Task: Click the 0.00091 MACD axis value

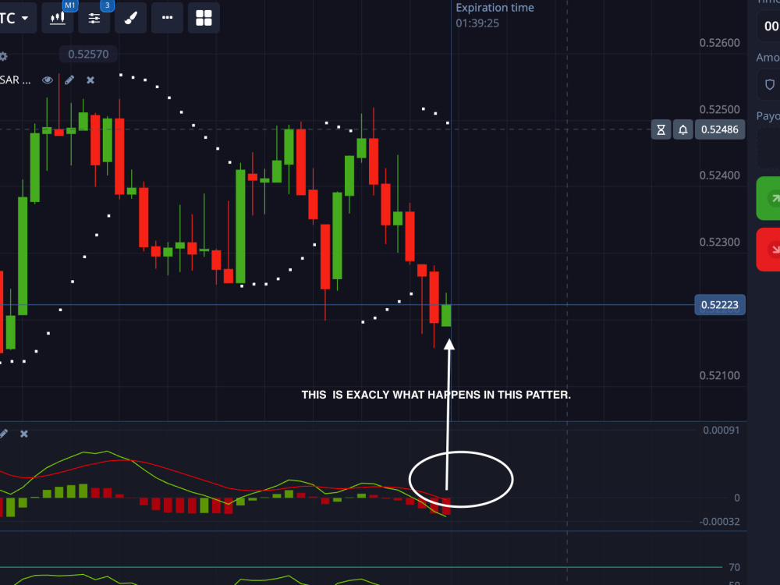Action: tap(721, 431)
